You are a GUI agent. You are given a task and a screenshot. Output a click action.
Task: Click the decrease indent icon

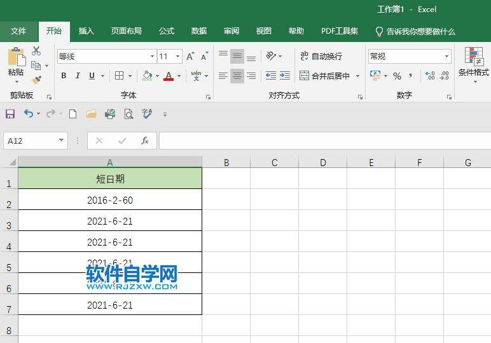pyautogui.click(x=271, y=76)
